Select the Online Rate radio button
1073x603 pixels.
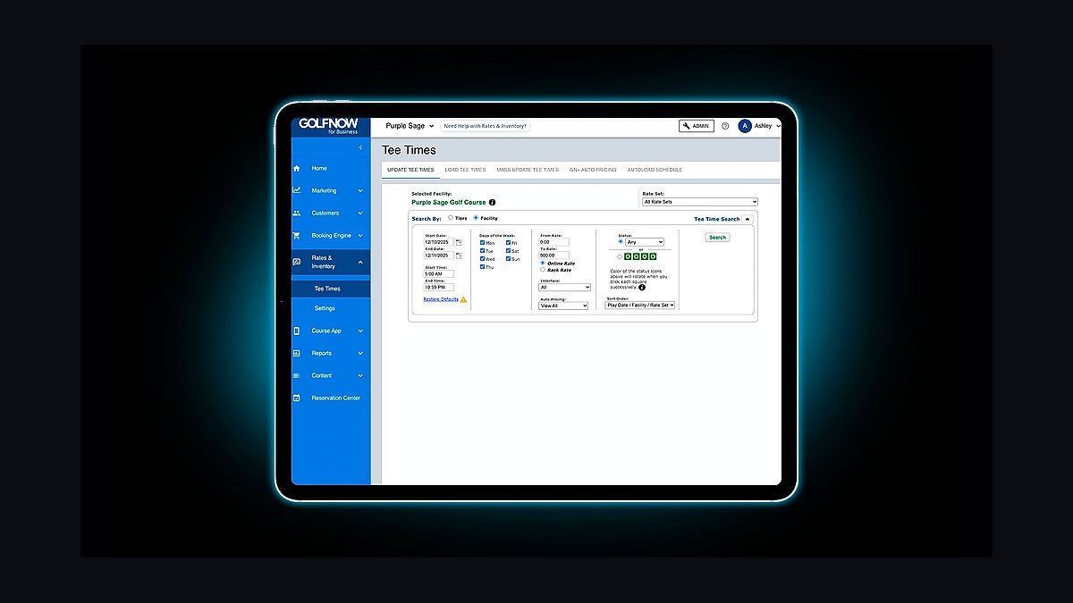click(543, 264)
